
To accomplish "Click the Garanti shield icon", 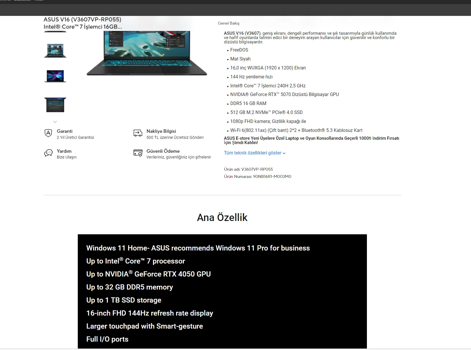I will tap(48, 133).
